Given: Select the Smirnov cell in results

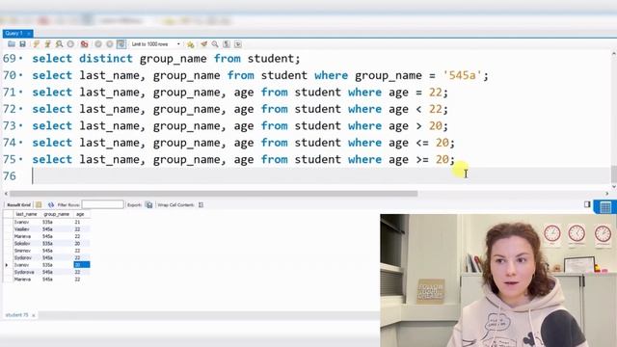Looking at the screenshot, I should 22,251.
